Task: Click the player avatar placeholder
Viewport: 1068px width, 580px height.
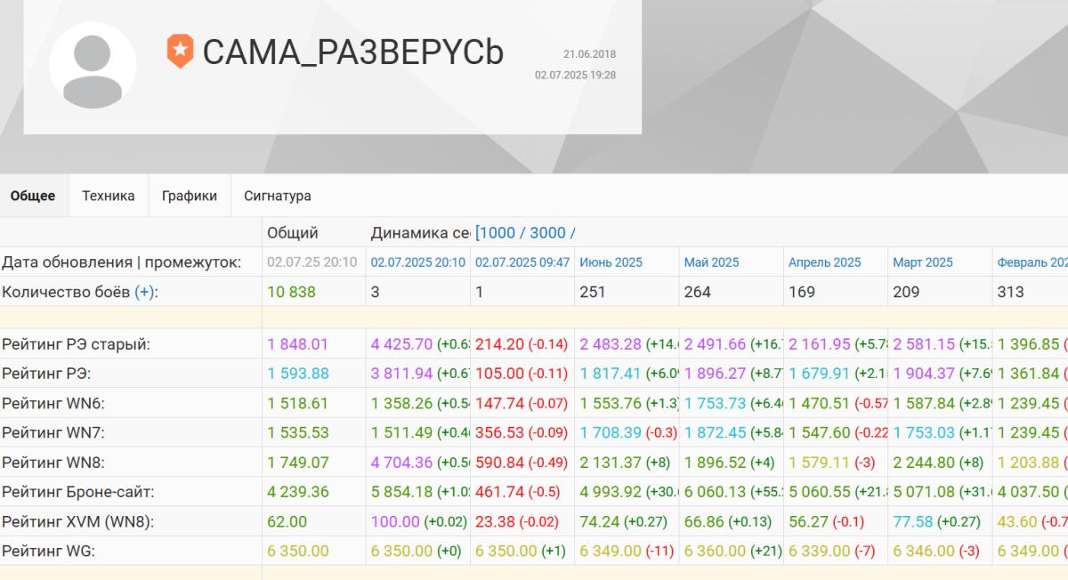Action: [x=93, y=65]
